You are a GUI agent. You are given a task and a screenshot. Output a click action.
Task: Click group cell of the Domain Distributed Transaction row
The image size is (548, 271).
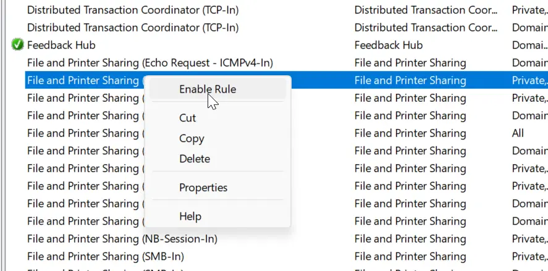tap(426, 28)
